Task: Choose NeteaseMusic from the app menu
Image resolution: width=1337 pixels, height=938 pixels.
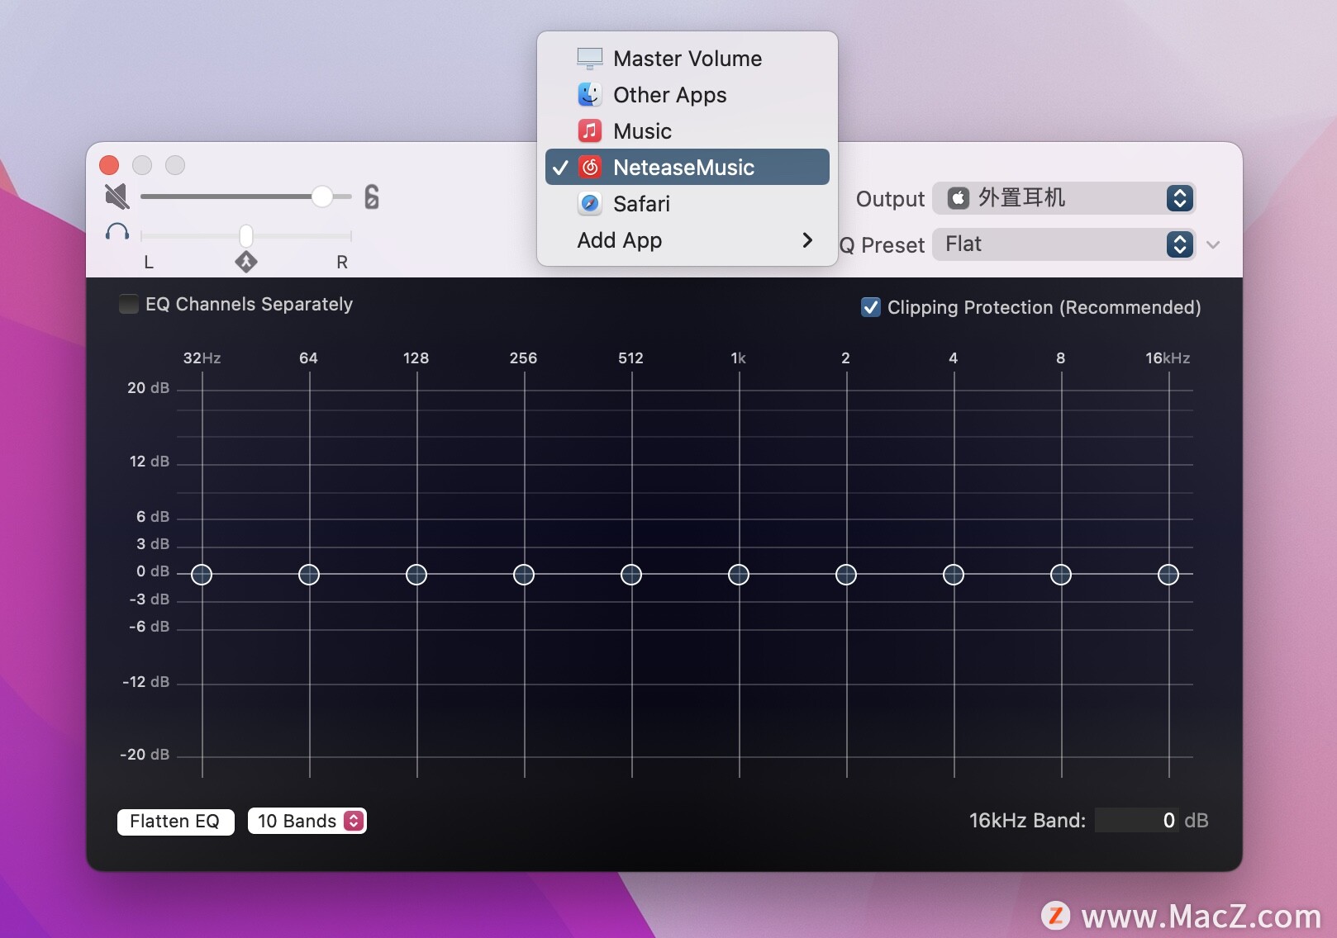Action: click(x=688, y=167)
